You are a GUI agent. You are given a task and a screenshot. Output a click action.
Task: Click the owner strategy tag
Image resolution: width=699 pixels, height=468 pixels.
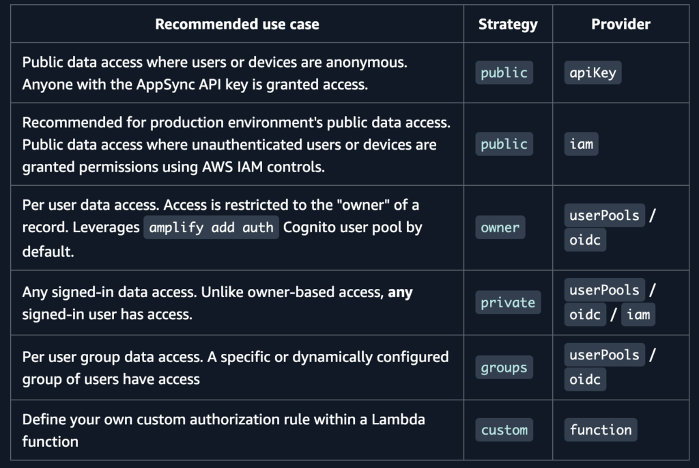coord(500,228)
